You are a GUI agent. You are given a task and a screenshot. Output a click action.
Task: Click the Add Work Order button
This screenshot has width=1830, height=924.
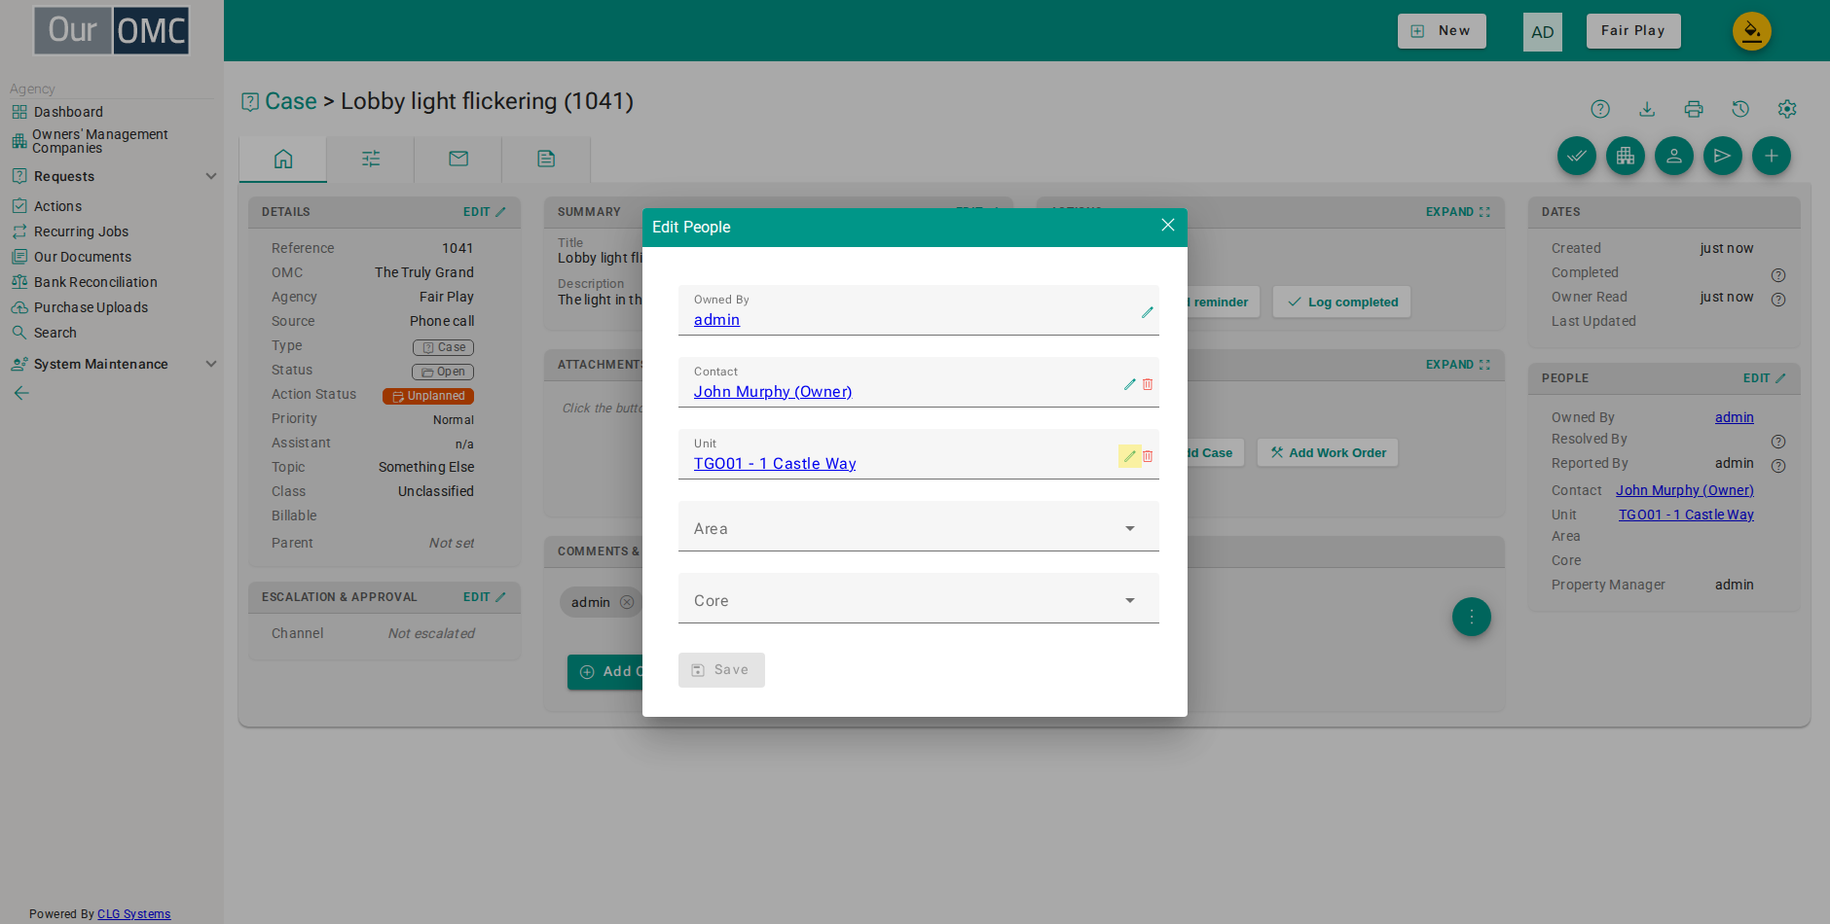pos(1328,452)
